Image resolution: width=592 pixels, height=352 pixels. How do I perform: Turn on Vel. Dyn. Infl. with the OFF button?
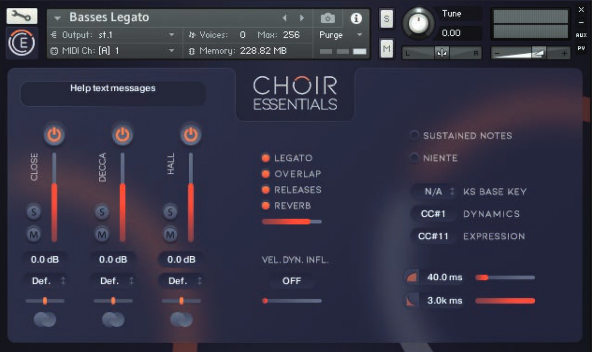pos(291,281)
